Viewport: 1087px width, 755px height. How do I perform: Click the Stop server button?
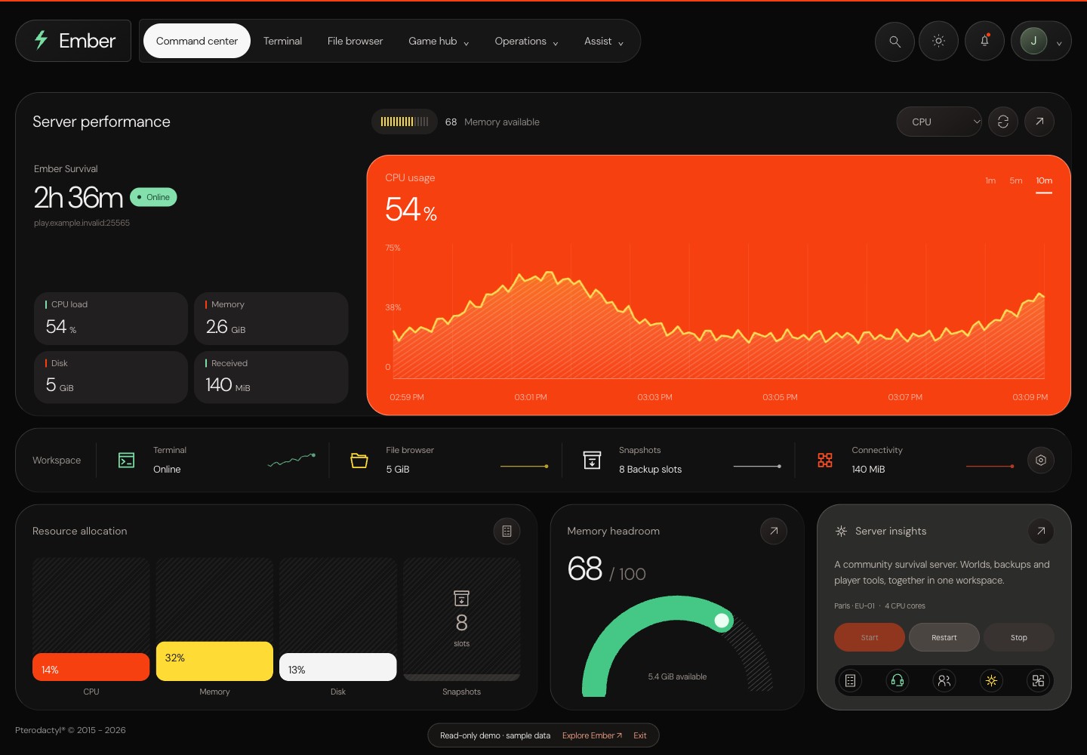[1019, 637]
